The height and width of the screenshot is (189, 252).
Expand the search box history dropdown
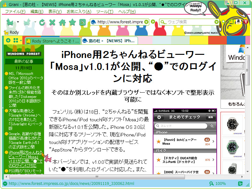point(216,22)
